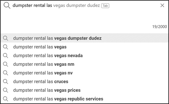Image resolution: width=169 pixels, height=104 pixels.
Task: Pick the 'las vegas nevada' suggestion
Action: [x=84, y=56]
